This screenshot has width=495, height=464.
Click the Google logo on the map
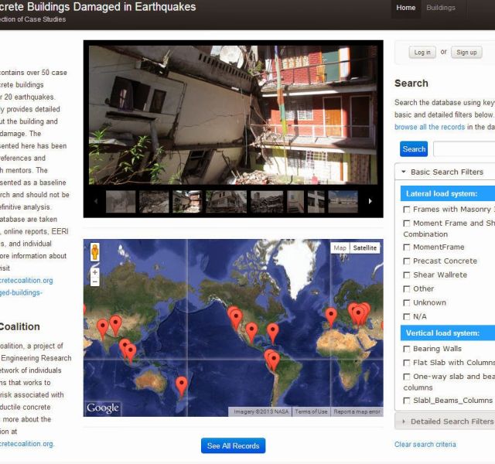tap(103, 408)
